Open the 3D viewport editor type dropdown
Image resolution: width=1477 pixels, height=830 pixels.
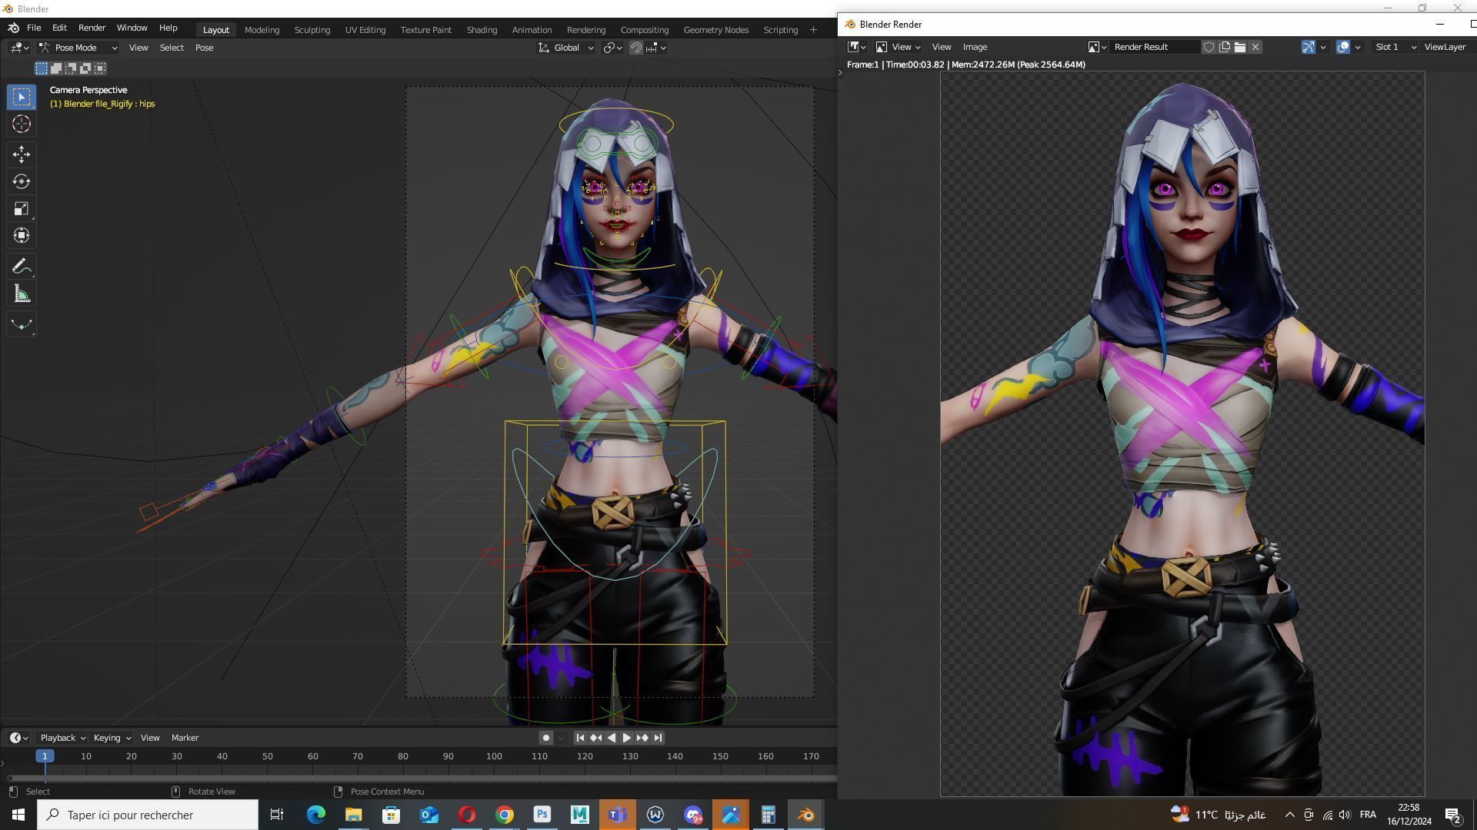coord(19,48)
